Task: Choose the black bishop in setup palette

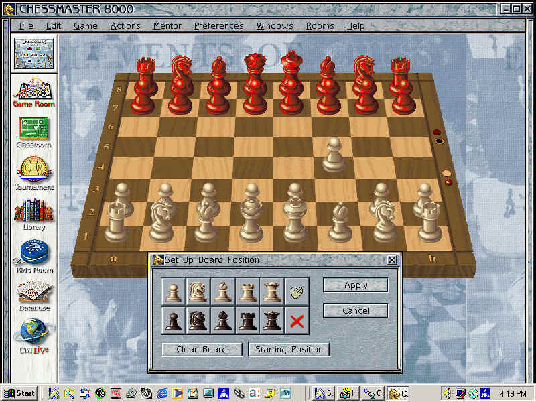Action: click(222, 321)
